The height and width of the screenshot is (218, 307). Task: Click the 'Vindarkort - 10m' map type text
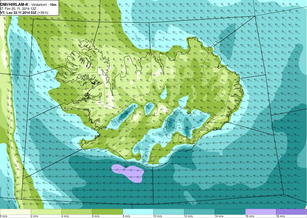click(44, 5)
